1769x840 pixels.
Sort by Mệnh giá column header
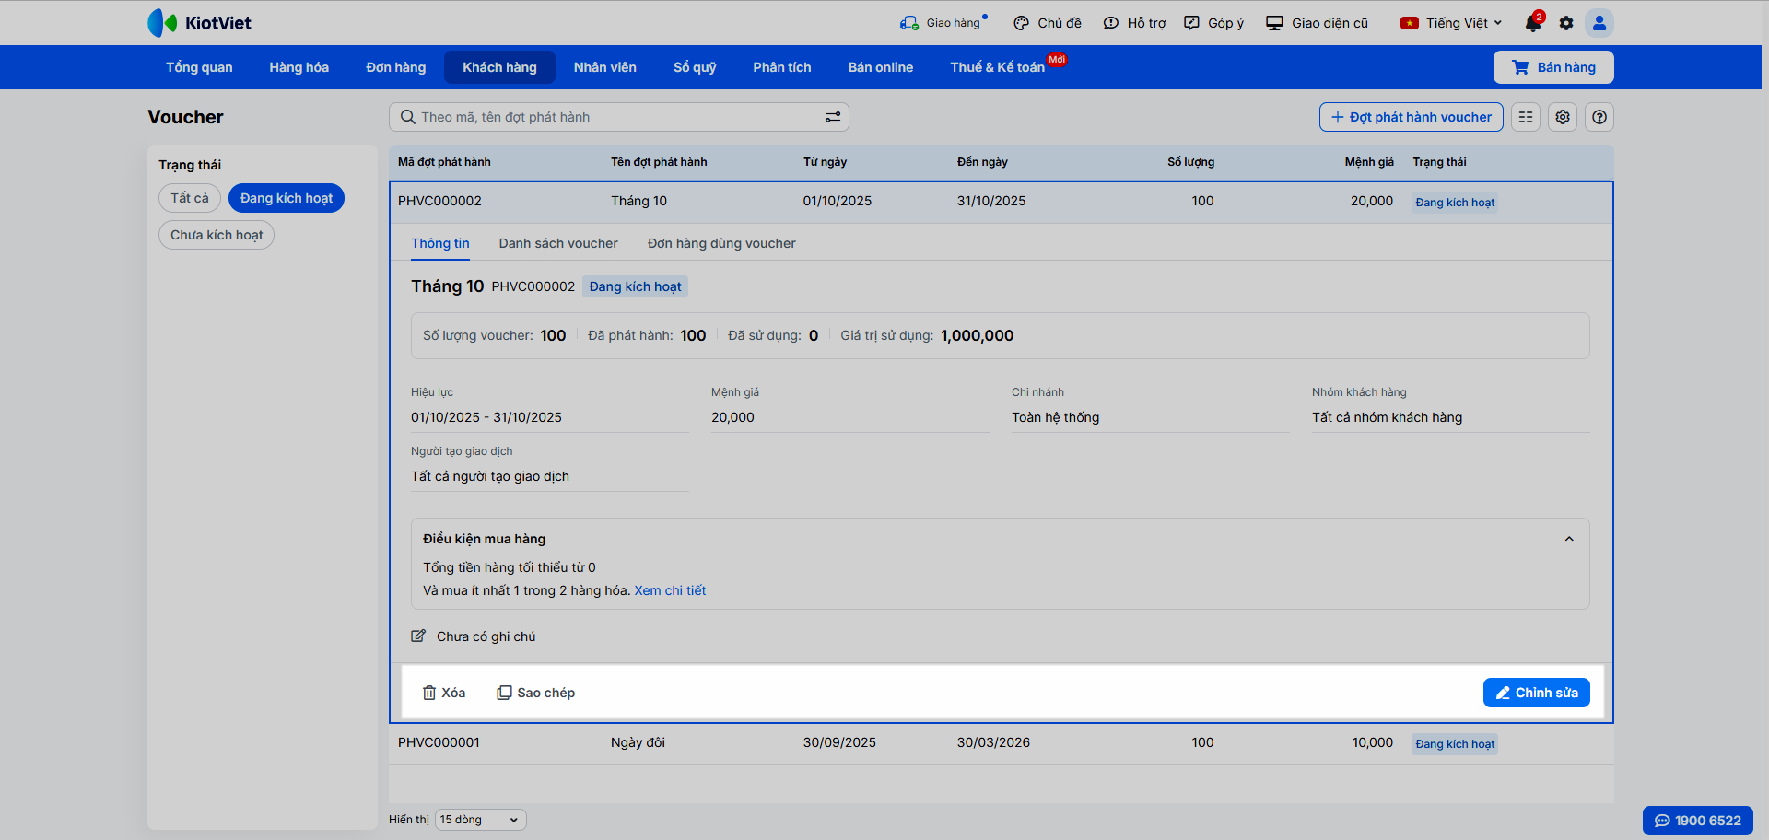pyautogui.click(x=1369, y=162)
